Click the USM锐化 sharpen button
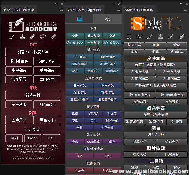Viewport: 189px width, 175px height. coord(93,142)
